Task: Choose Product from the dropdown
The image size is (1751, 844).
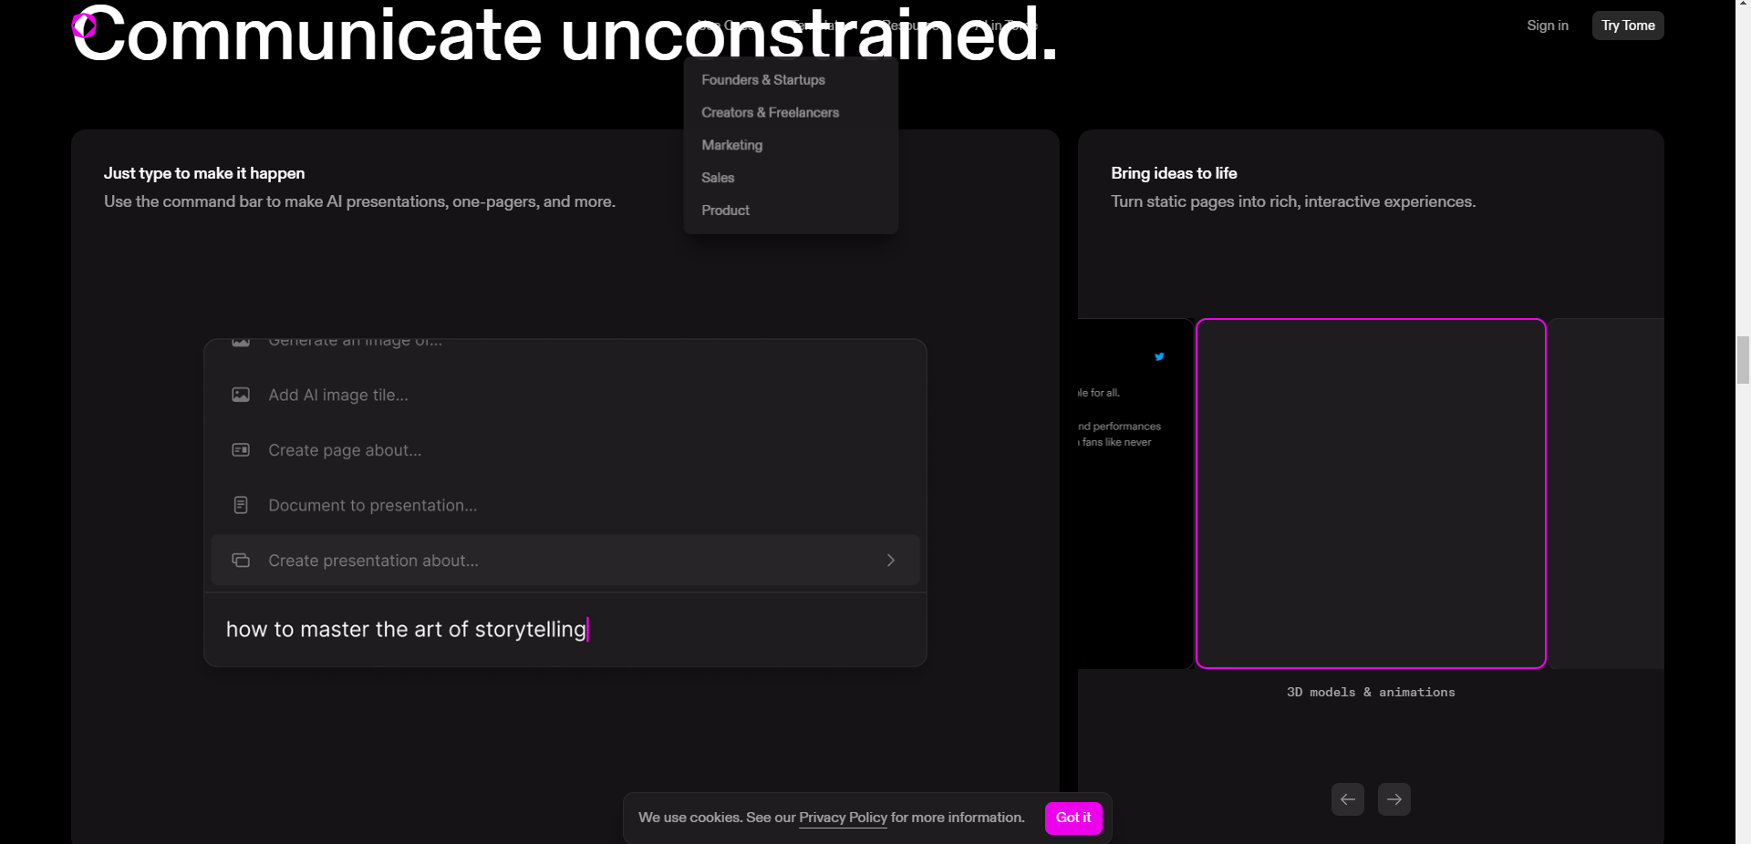Action: point(725,211)
